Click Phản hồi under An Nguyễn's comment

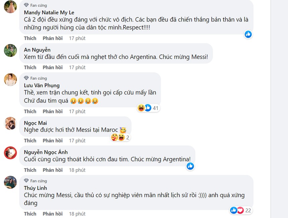(x=53, y=67)
